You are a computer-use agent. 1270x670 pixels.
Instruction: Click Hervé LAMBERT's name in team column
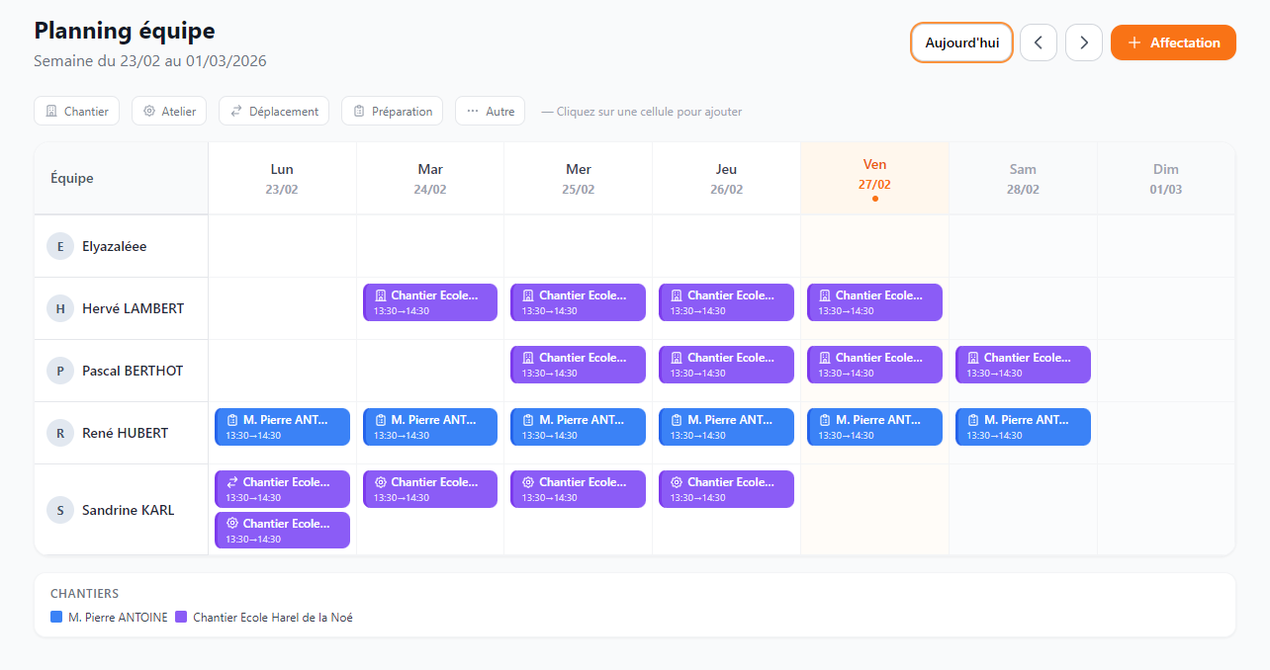pyautogui.click(x=133, y=308)
